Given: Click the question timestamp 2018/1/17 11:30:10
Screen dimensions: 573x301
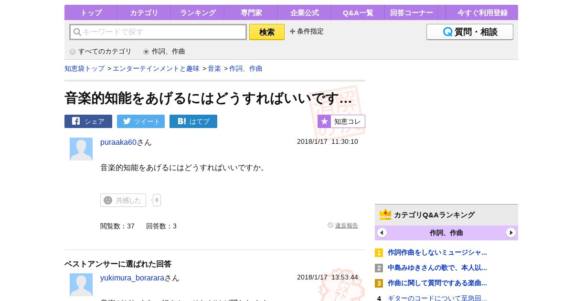Looking at the screenshot, I should coord(328,141).
